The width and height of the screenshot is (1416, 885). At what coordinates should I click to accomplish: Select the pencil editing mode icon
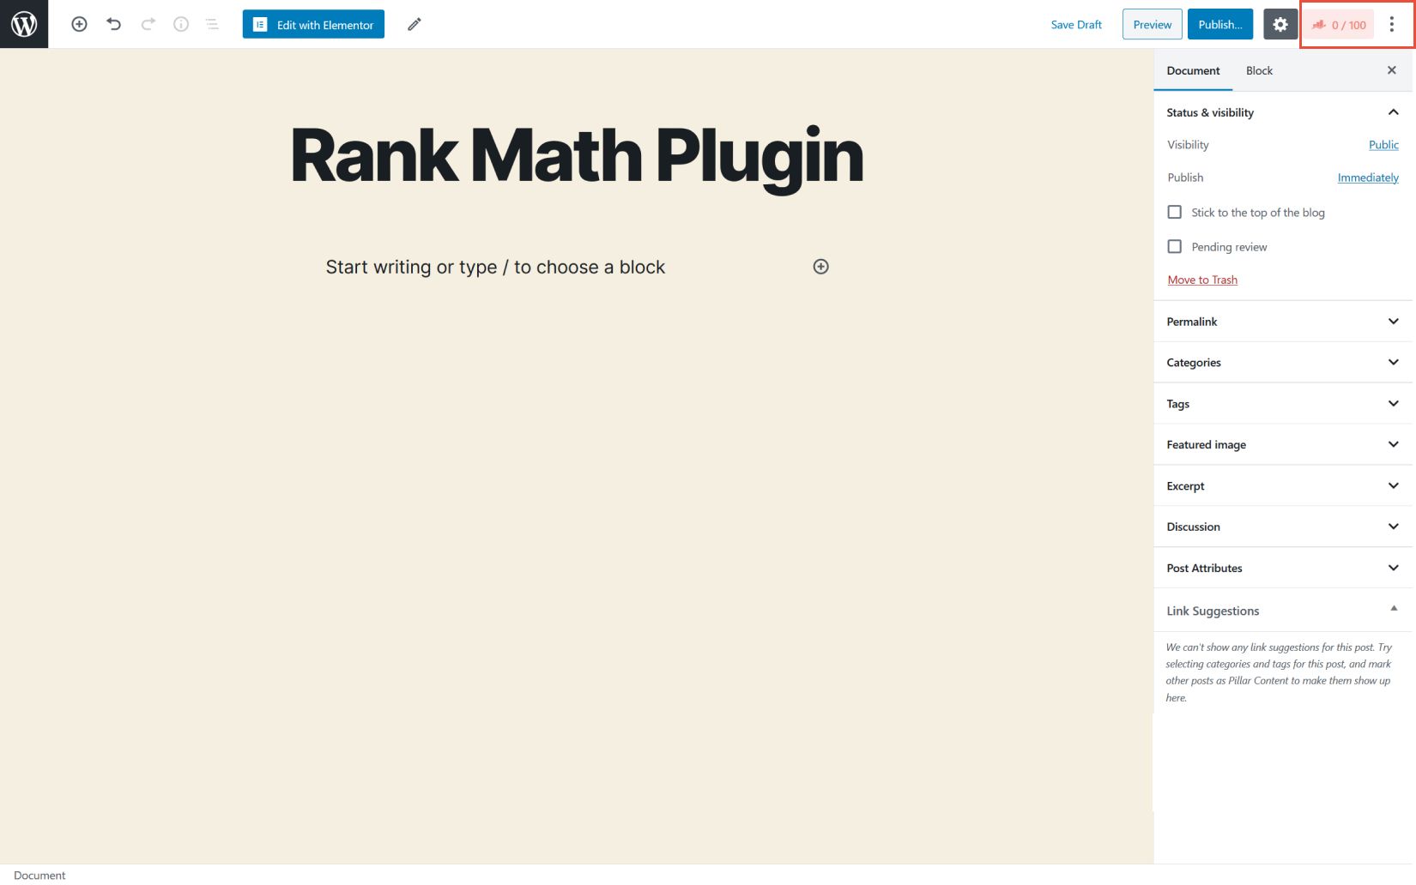(414, 24)
